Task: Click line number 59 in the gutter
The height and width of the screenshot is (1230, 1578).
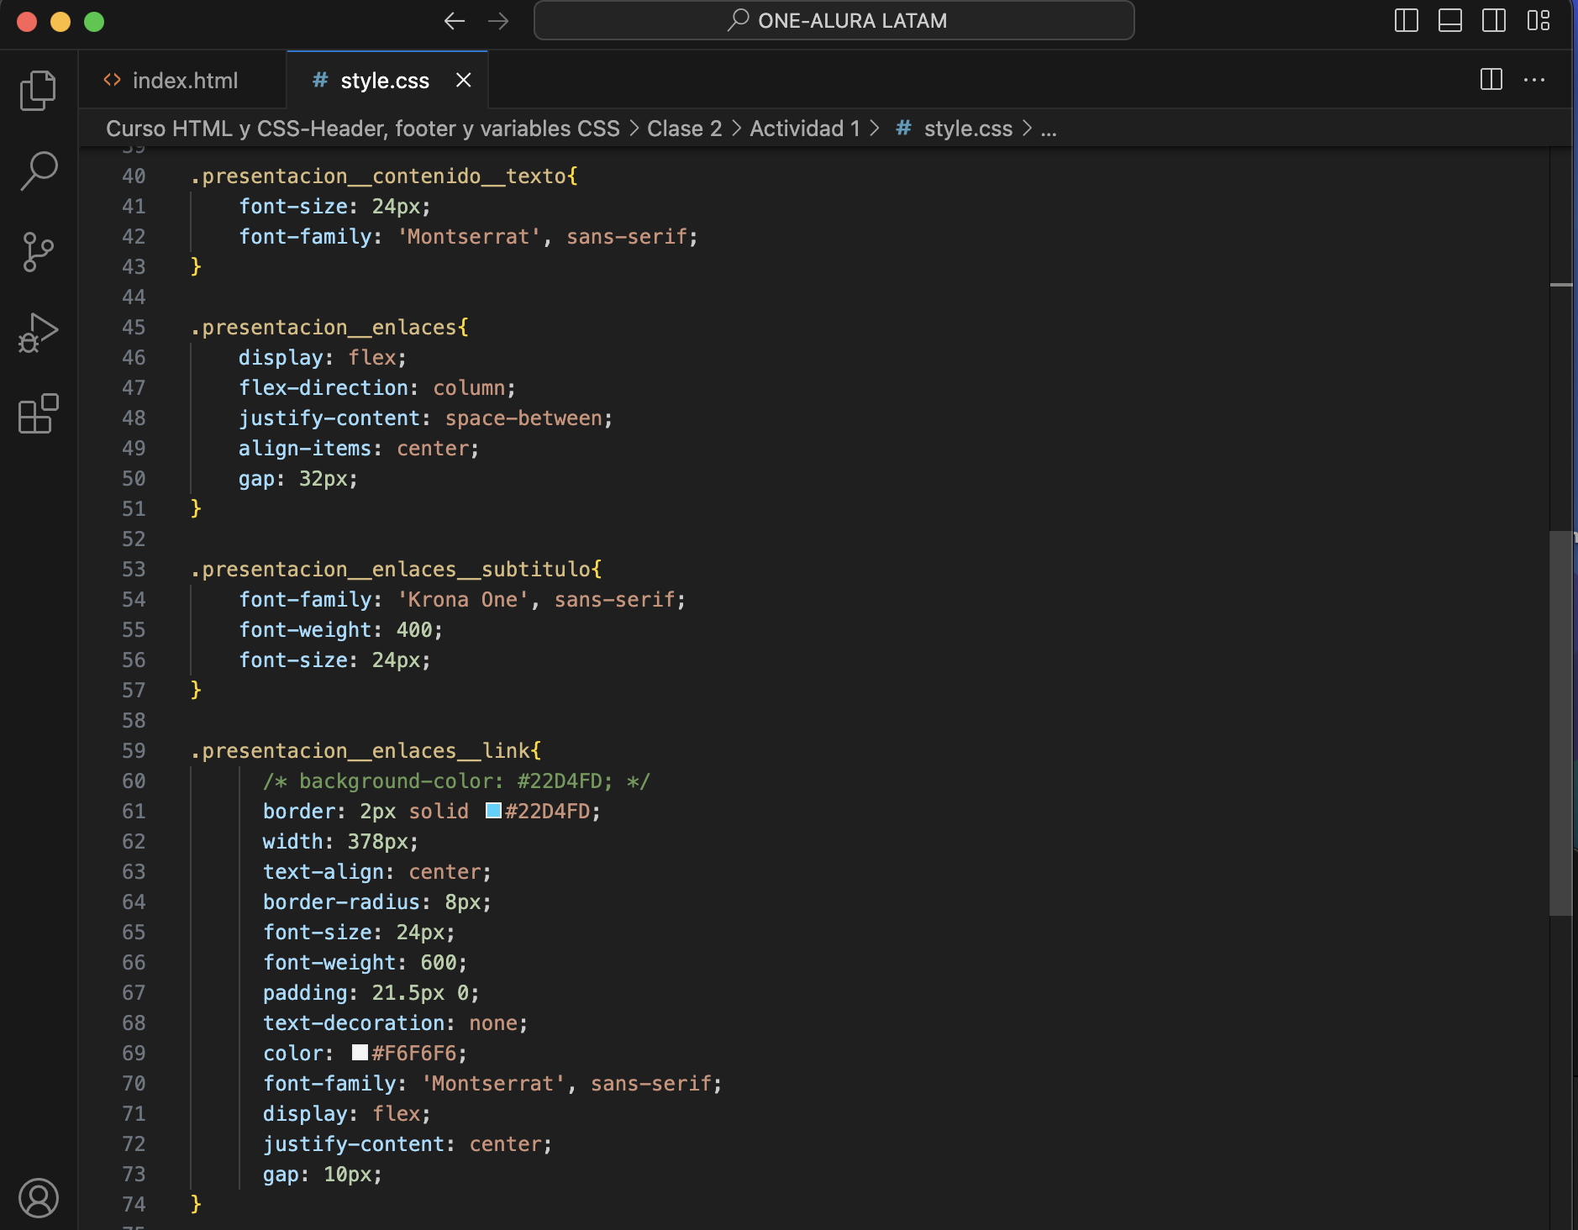Action: (x=134, y=750)
